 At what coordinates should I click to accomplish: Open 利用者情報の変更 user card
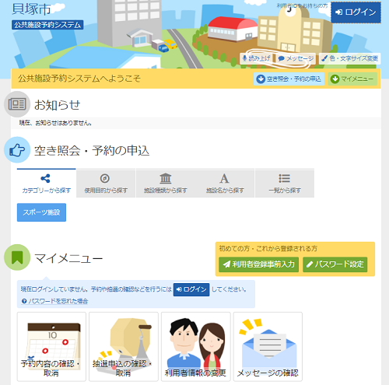[196, 347]
